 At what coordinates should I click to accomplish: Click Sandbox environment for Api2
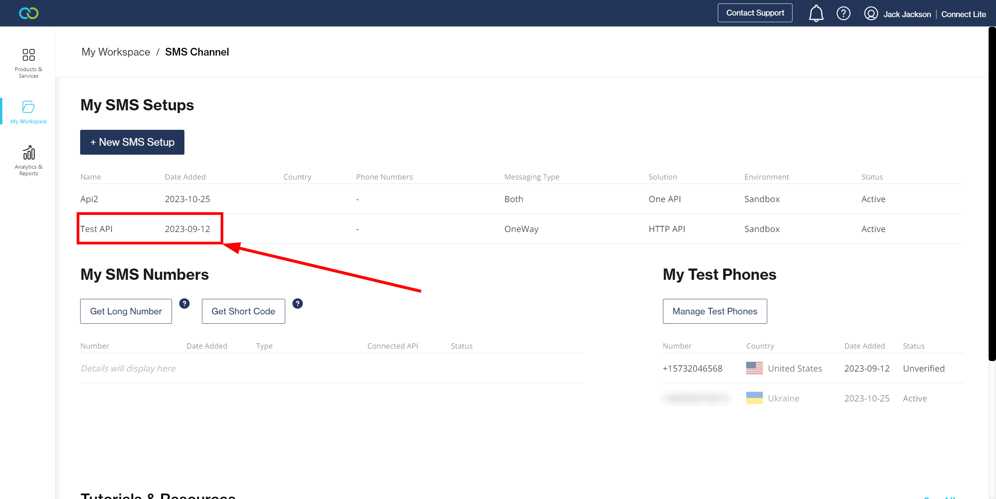762,199
